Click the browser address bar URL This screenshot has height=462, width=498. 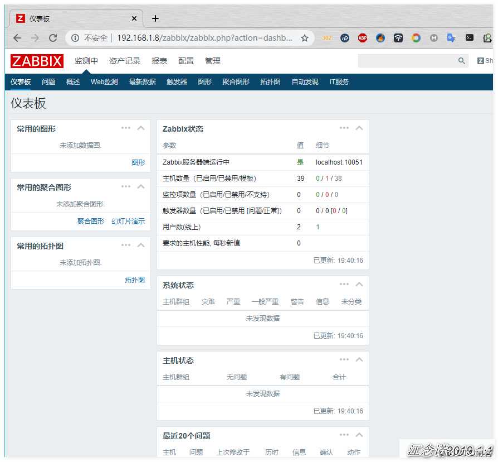(204, 38)
